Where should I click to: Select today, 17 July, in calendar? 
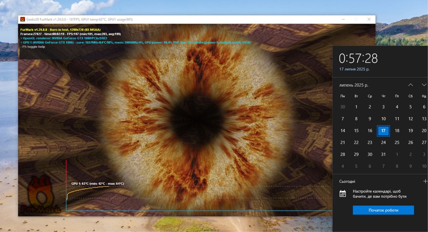[x=383, y=131]
